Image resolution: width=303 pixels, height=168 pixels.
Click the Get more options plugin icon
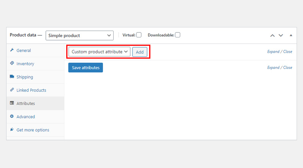[12, 129]
